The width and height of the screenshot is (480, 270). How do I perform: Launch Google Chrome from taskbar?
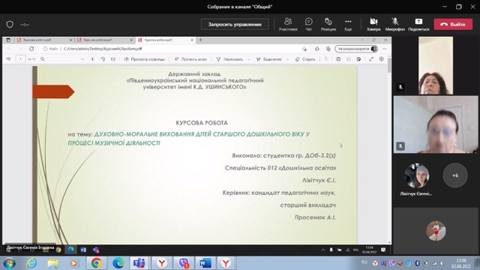tap(97, 263)
